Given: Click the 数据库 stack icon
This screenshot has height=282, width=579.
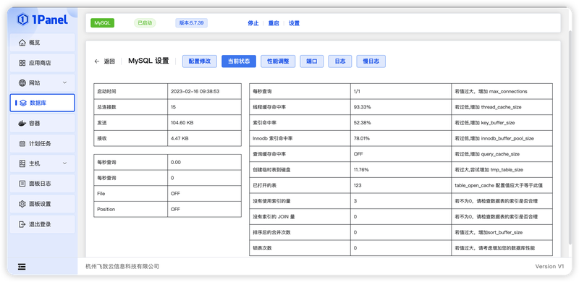Looking at the screenshot, I should (23, 103).
